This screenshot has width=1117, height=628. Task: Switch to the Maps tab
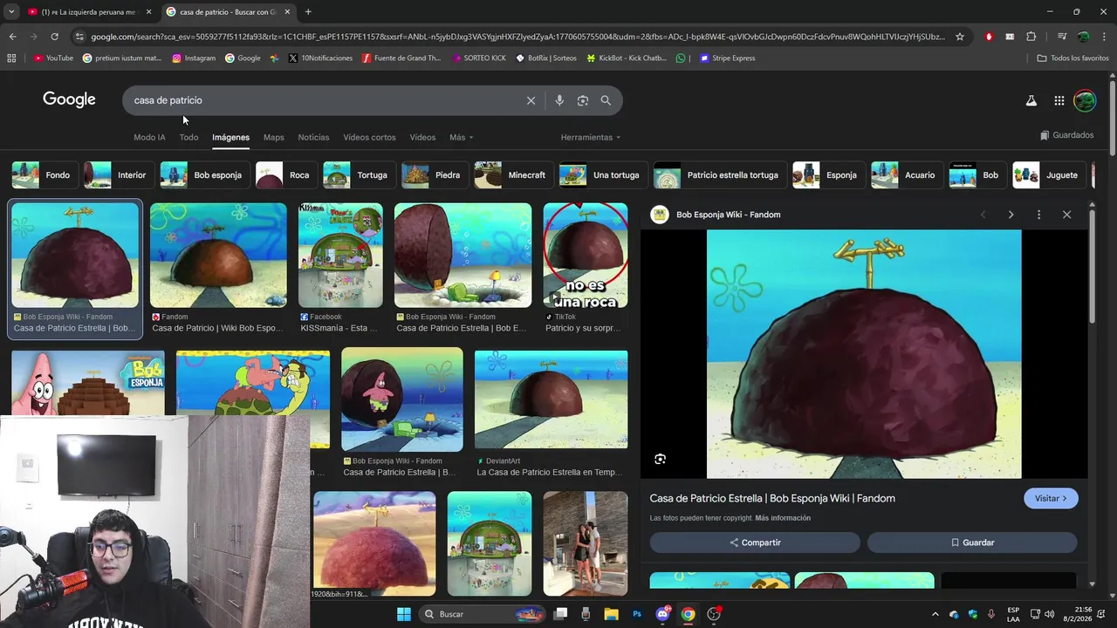click(x=274, y=137)
